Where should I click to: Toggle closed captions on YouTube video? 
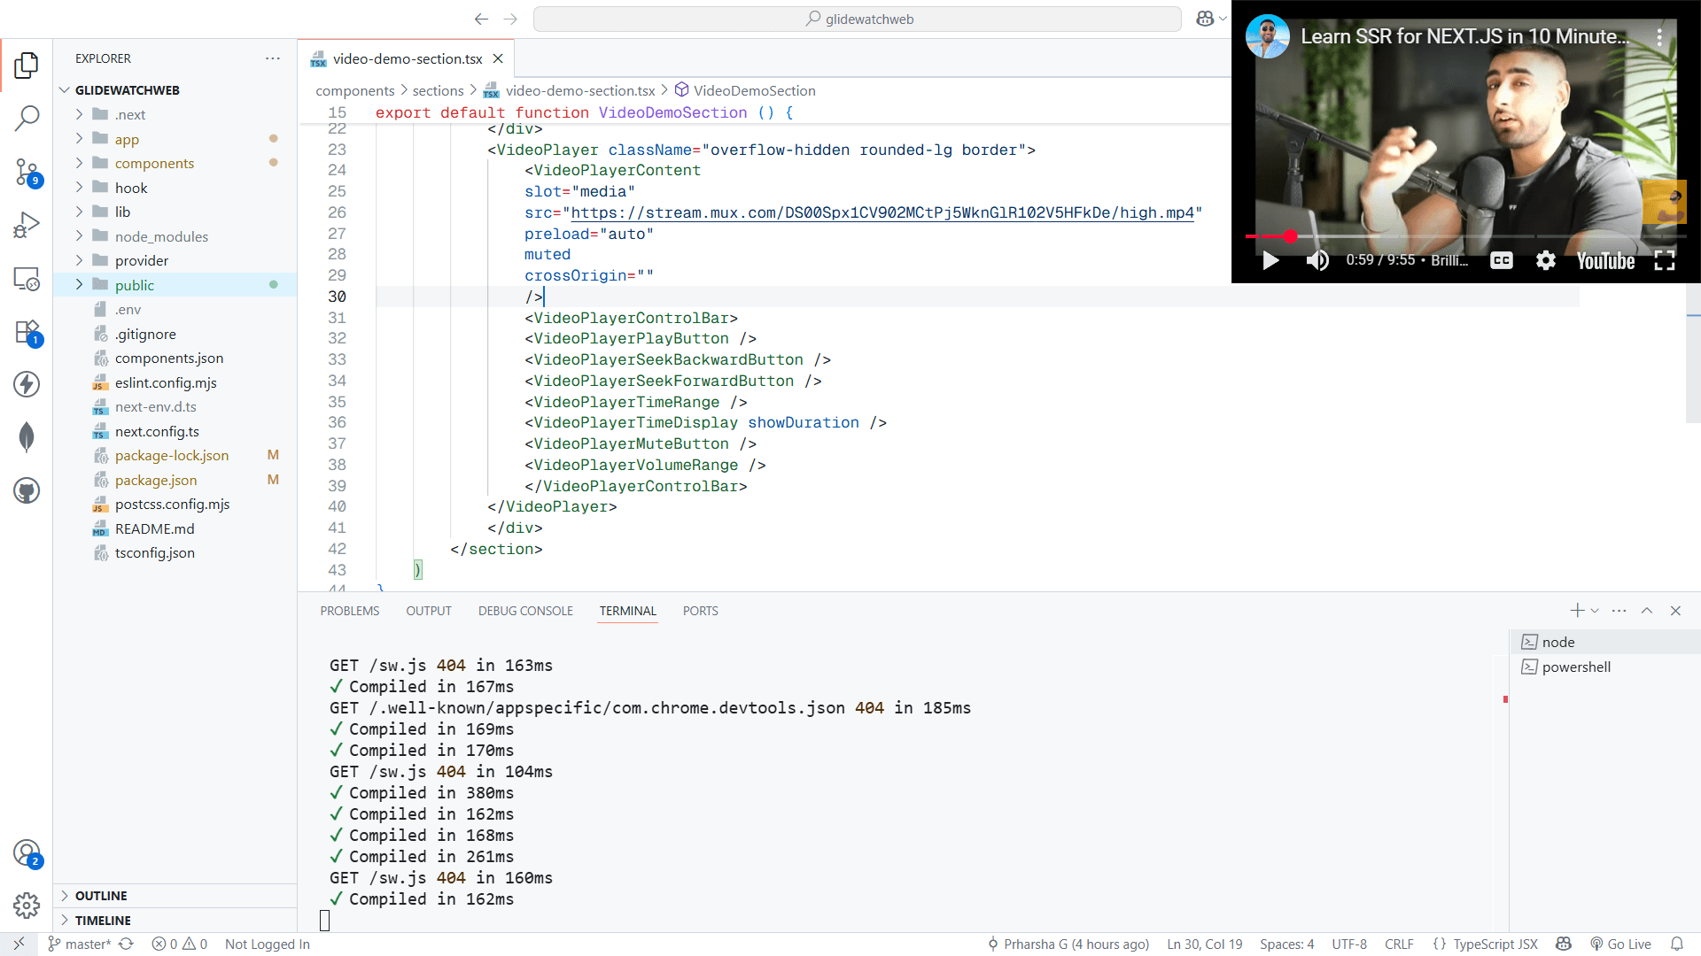click(x=1501, y=260)
